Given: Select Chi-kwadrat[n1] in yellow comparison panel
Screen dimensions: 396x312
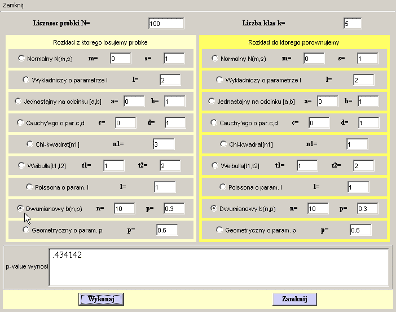Looking at the screenshot, I should coord(223,144).
